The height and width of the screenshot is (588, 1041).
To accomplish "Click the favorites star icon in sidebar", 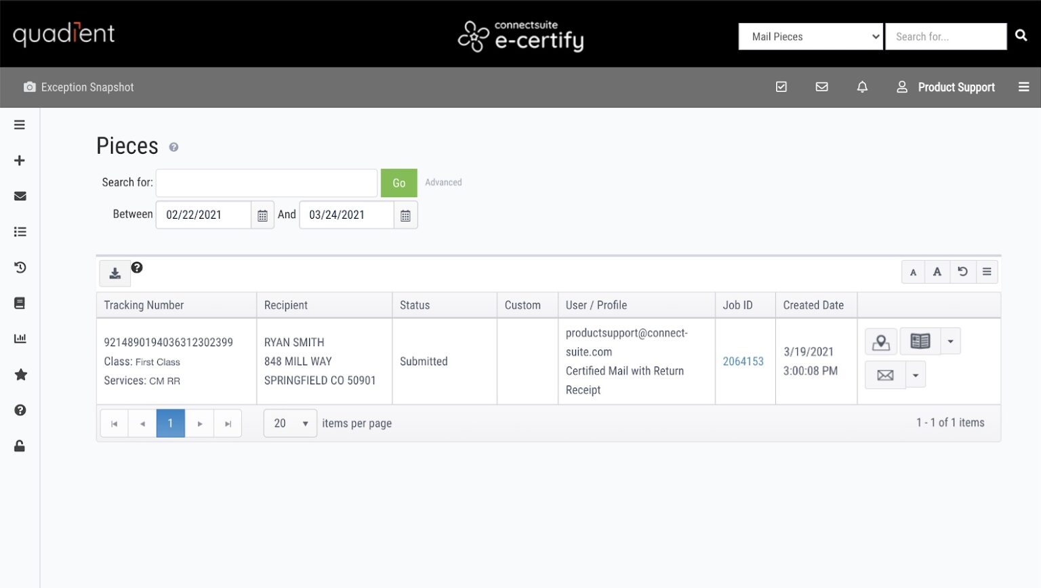I will tap(20, 374).
